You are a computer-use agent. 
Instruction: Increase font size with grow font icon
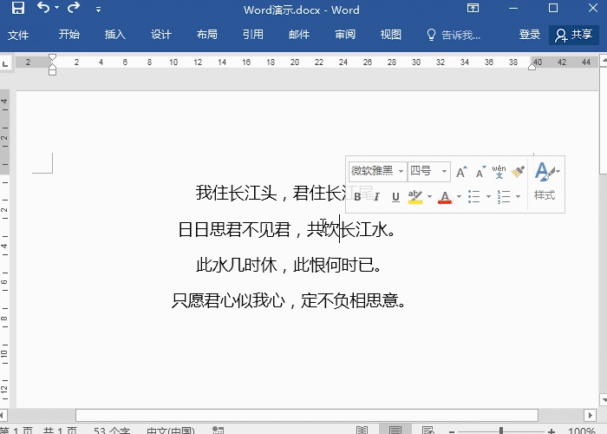point(460,172)
